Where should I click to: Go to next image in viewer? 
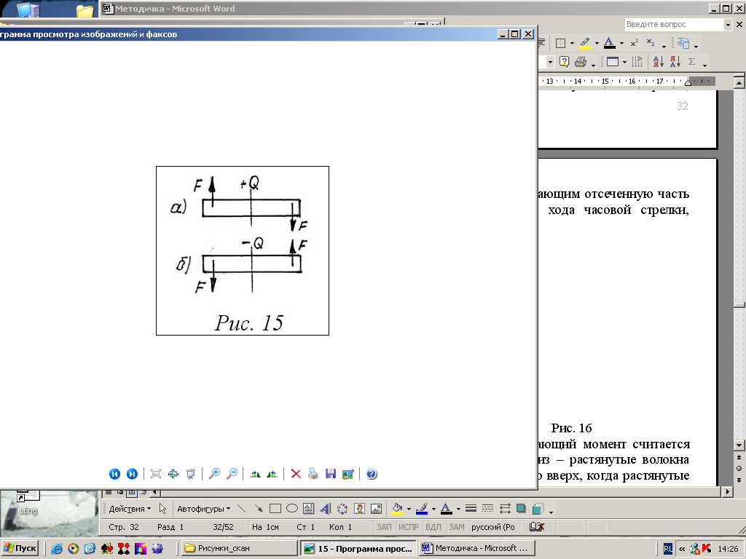click(132, 474)
